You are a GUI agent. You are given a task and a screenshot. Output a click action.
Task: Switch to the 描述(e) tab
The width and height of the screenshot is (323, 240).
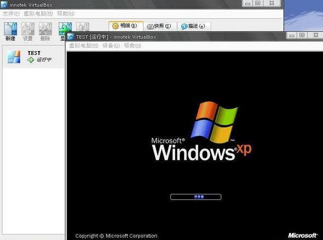click(194, 26)
